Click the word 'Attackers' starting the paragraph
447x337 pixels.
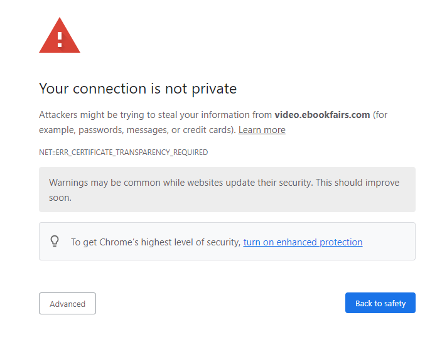pyautogui.click(x=58, y=115)
